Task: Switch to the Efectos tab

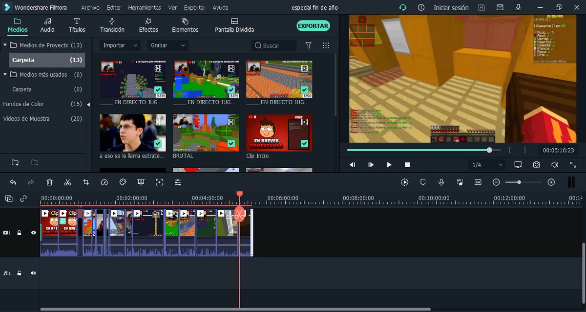Action: [148, 25]
